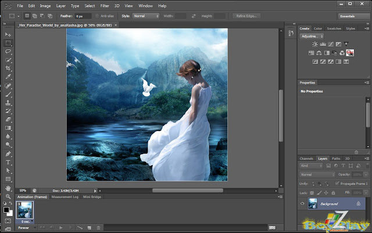Select the Eyedropper tool
The image size is (372, 233).
(8, 77)
